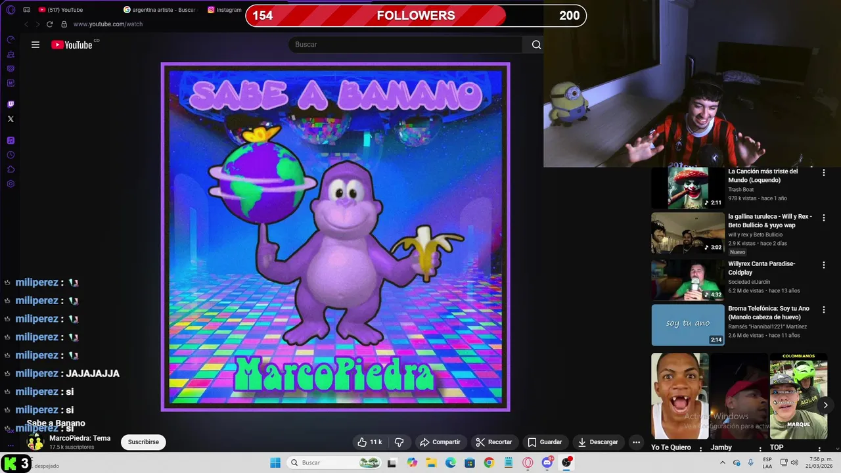This screenshot has height=473, width=841.
Task: Open Willyrex Canta Paradise thumbnail
Action: click(687, 280)
